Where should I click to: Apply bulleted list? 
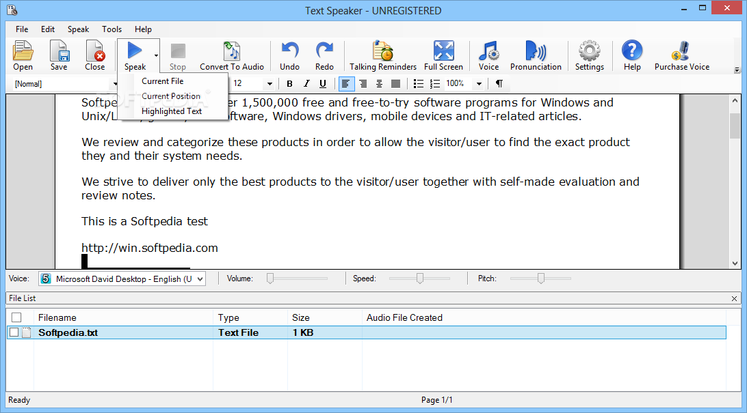(418, 84)
